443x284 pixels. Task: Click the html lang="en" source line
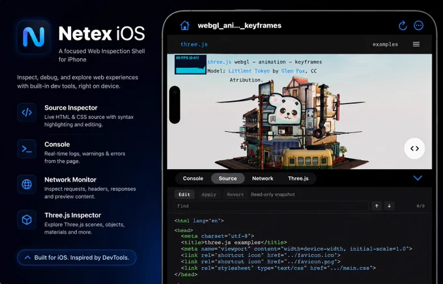[199, 221]
